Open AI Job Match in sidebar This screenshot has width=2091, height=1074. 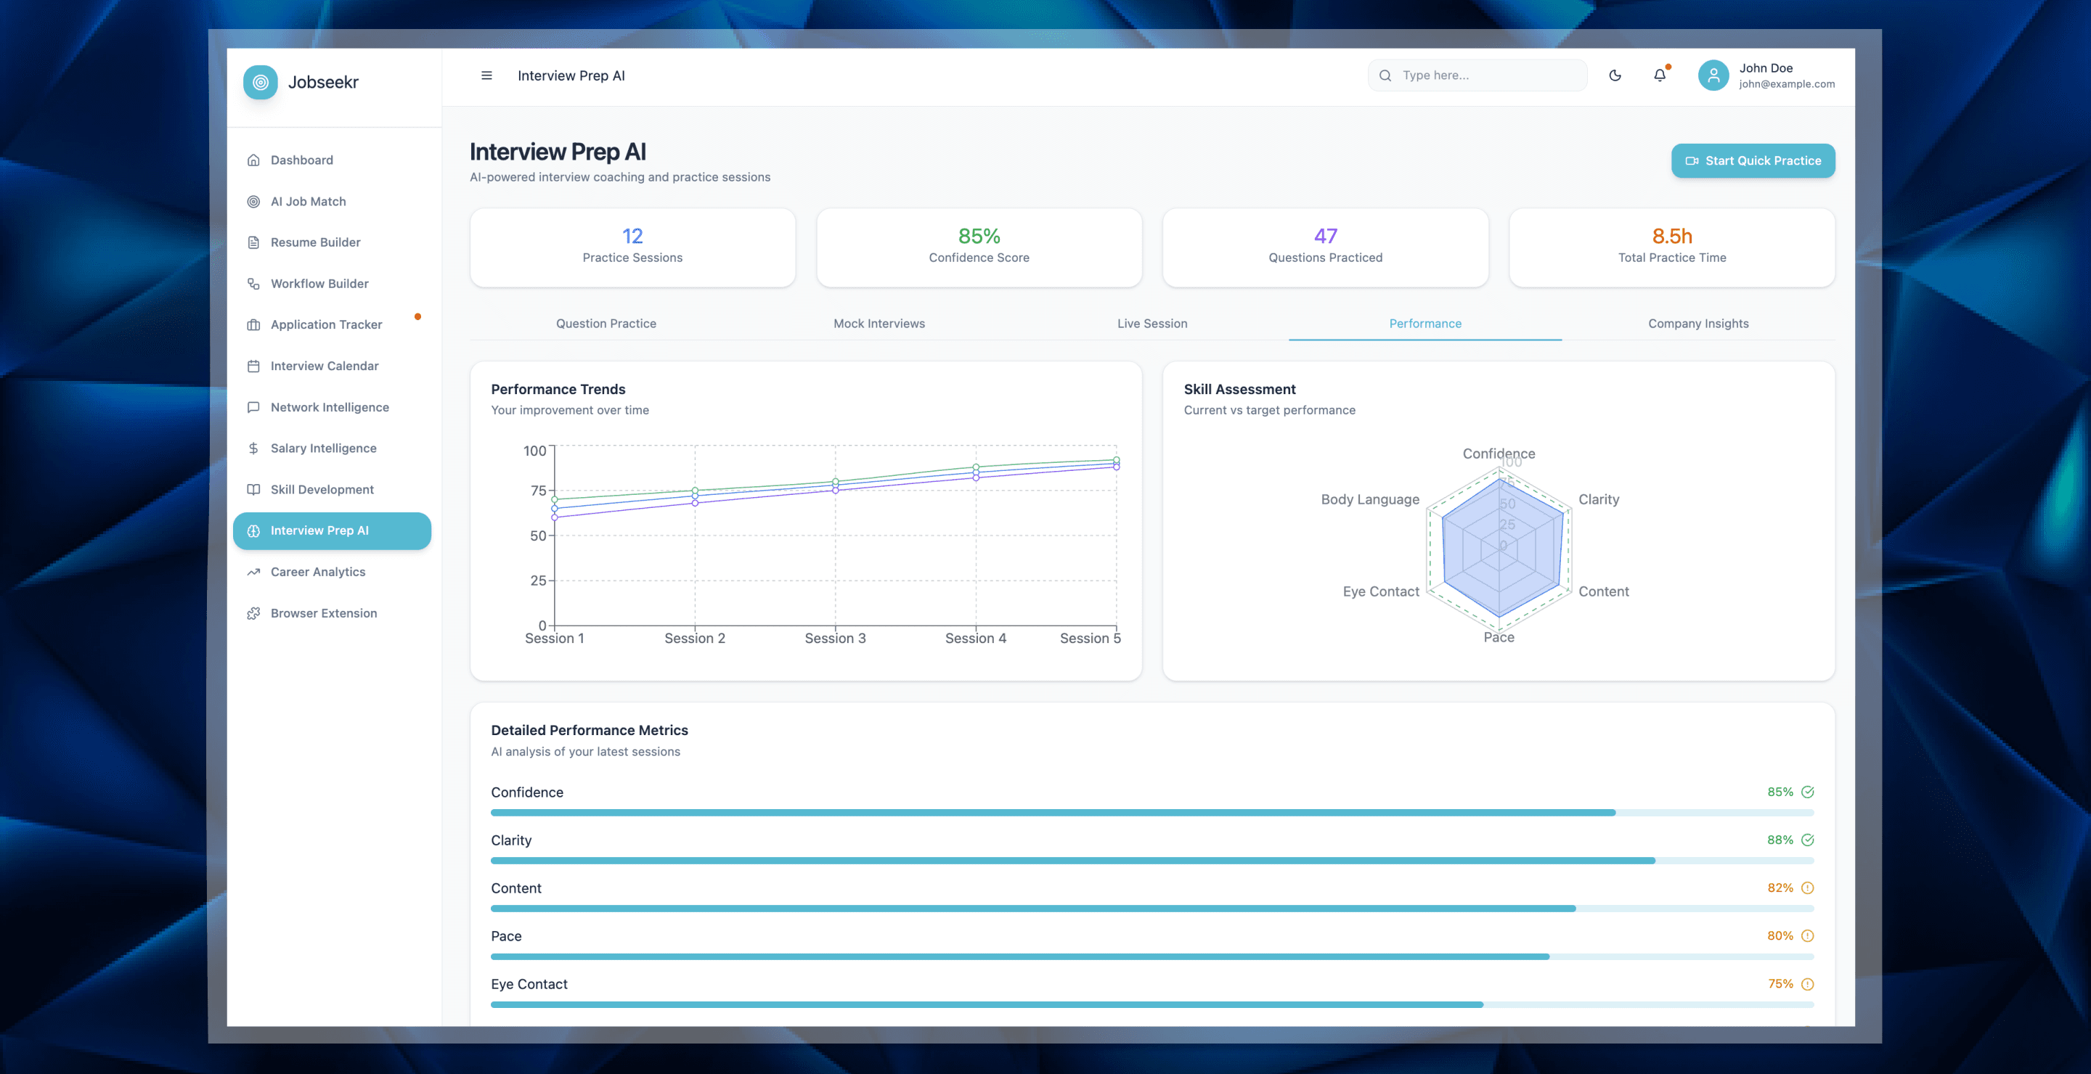(x=308, y=201)
